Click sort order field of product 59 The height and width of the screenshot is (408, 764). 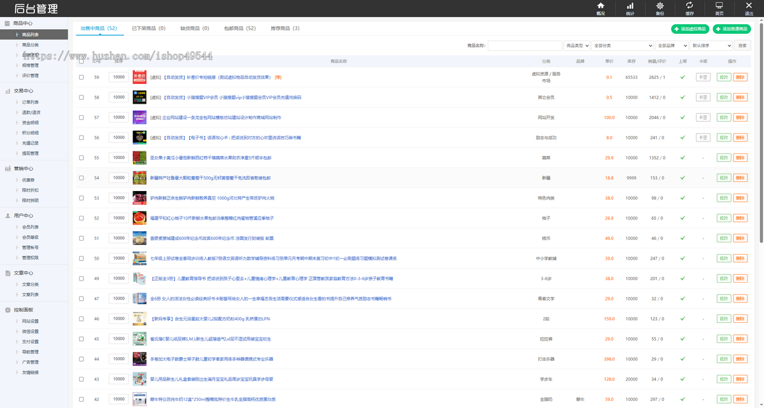click(x=118, y=77)
